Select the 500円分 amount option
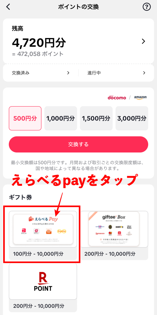 (25, 118)
